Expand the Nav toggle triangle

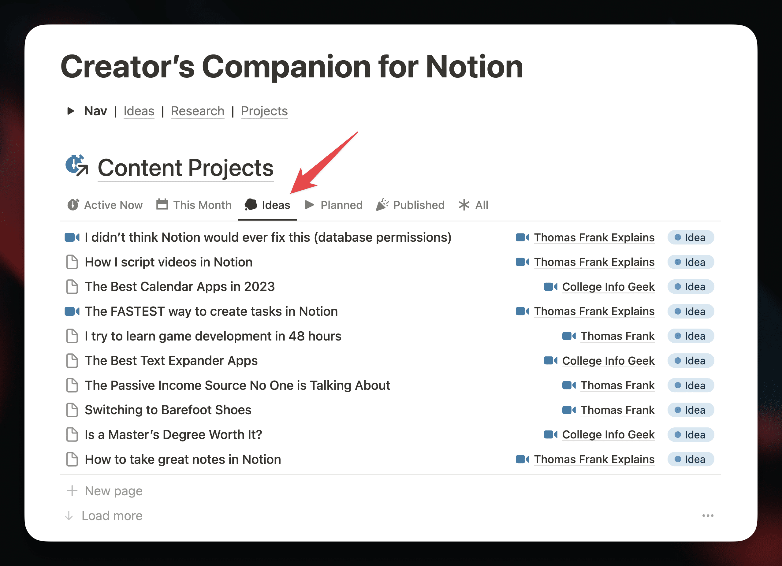71,111
